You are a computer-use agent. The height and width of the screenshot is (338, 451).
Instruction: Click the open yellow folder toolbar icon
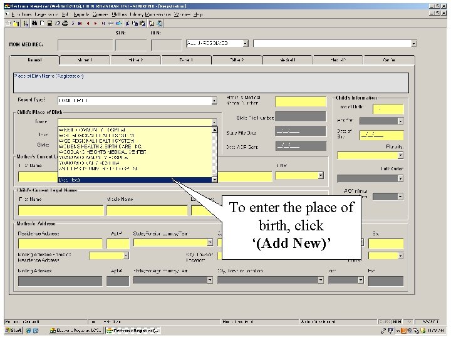click(16, 23)
